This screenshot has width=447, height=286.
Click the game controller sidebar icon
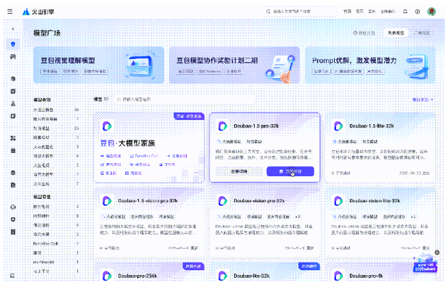pyautogui.click(x=13, y=56)
